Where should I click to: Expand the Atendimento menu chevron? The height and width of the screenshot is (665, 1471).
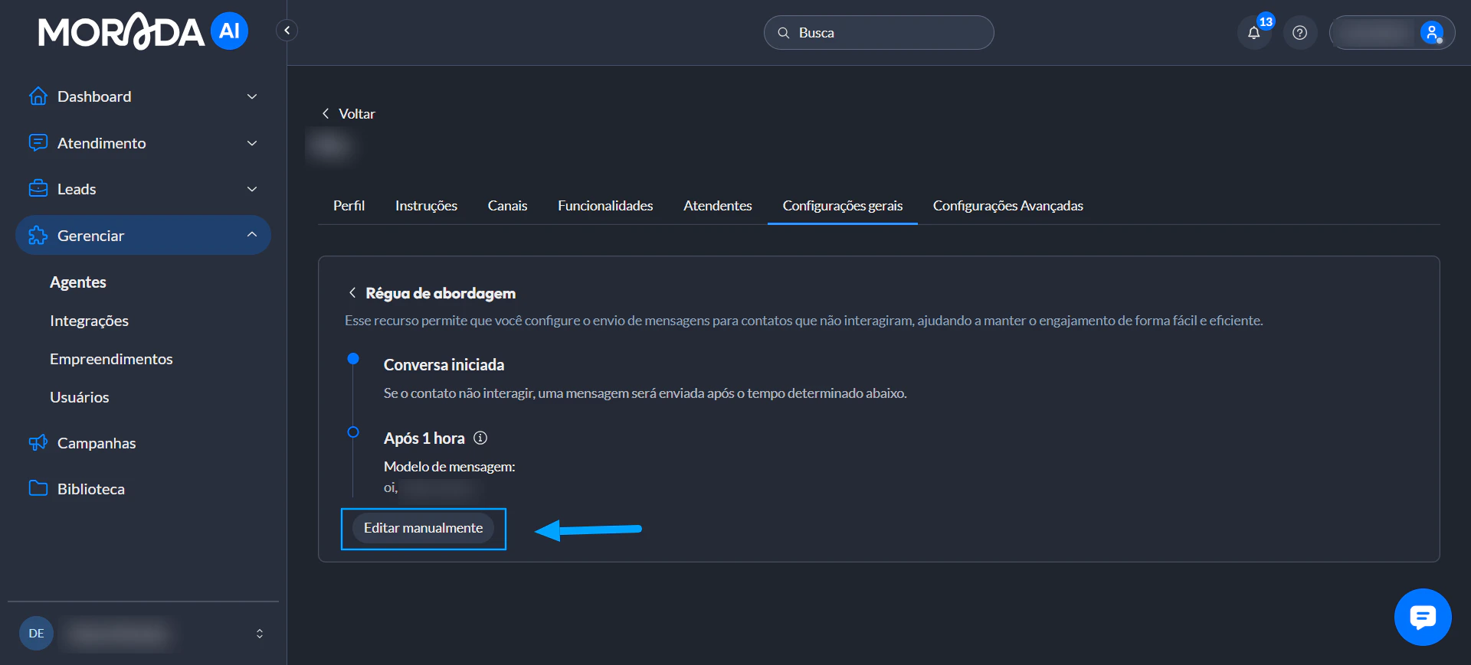[252, 143]
